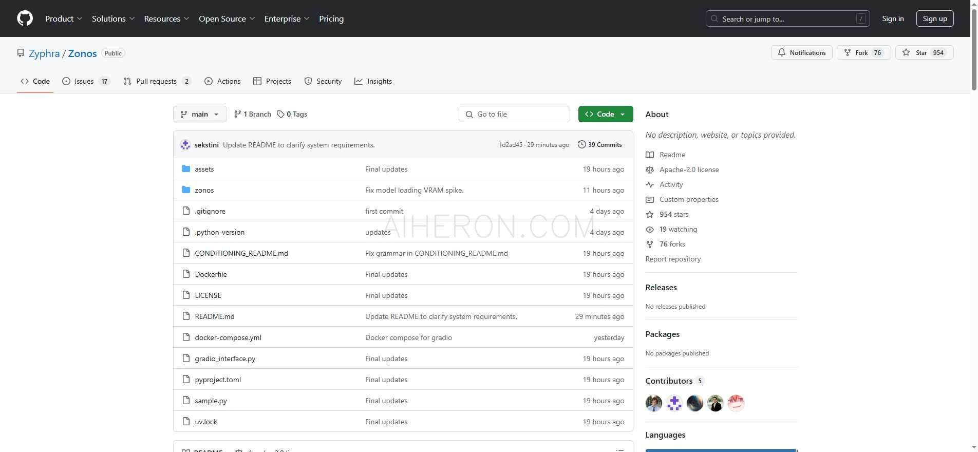Open the Zonos repository name link
Viewport: 978px width, 452px height.
point(82,53)
